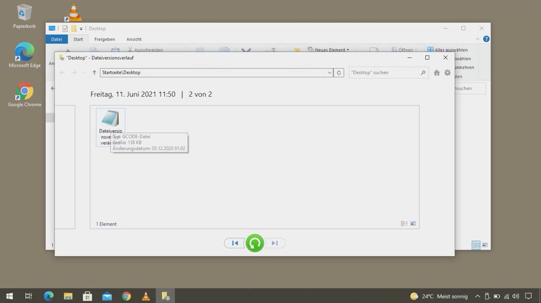Open Mail app from taskbar
This screenshot has width=541, height=303.
[x=107, y=296]
